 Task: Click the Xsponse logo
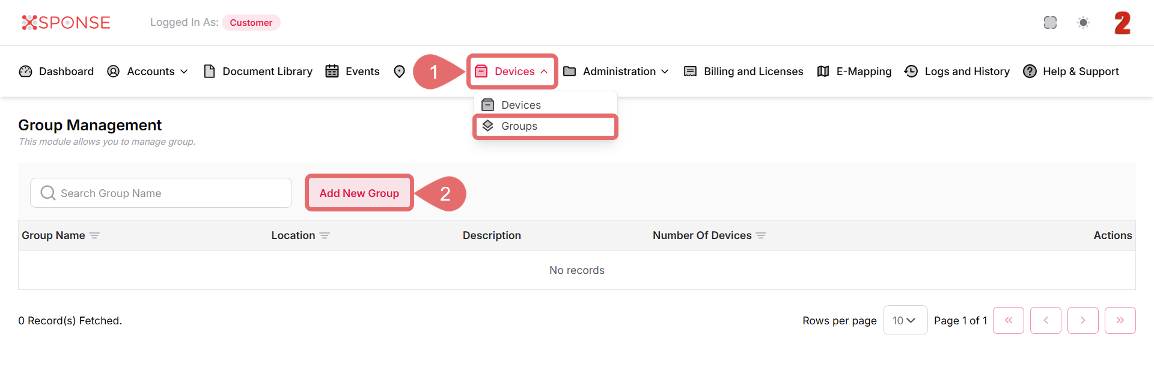[x=66, y=23]
